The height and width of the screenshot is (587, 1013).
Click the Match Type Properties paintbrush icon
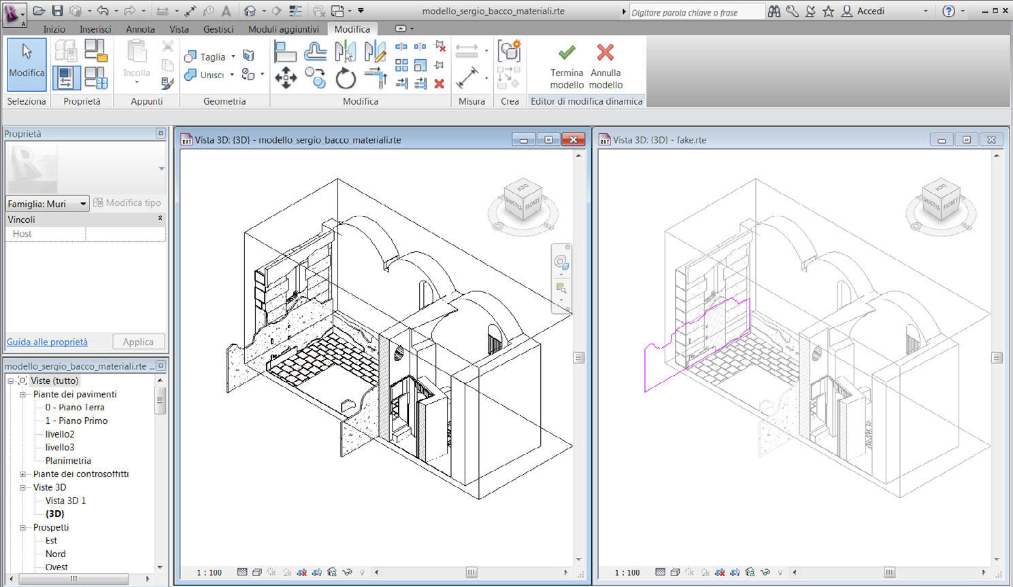click(x=167, y=84)
